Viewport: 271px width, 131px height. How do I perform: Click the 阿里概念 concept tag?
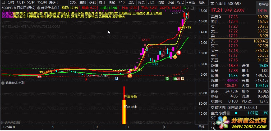click(x=33, y=17)
